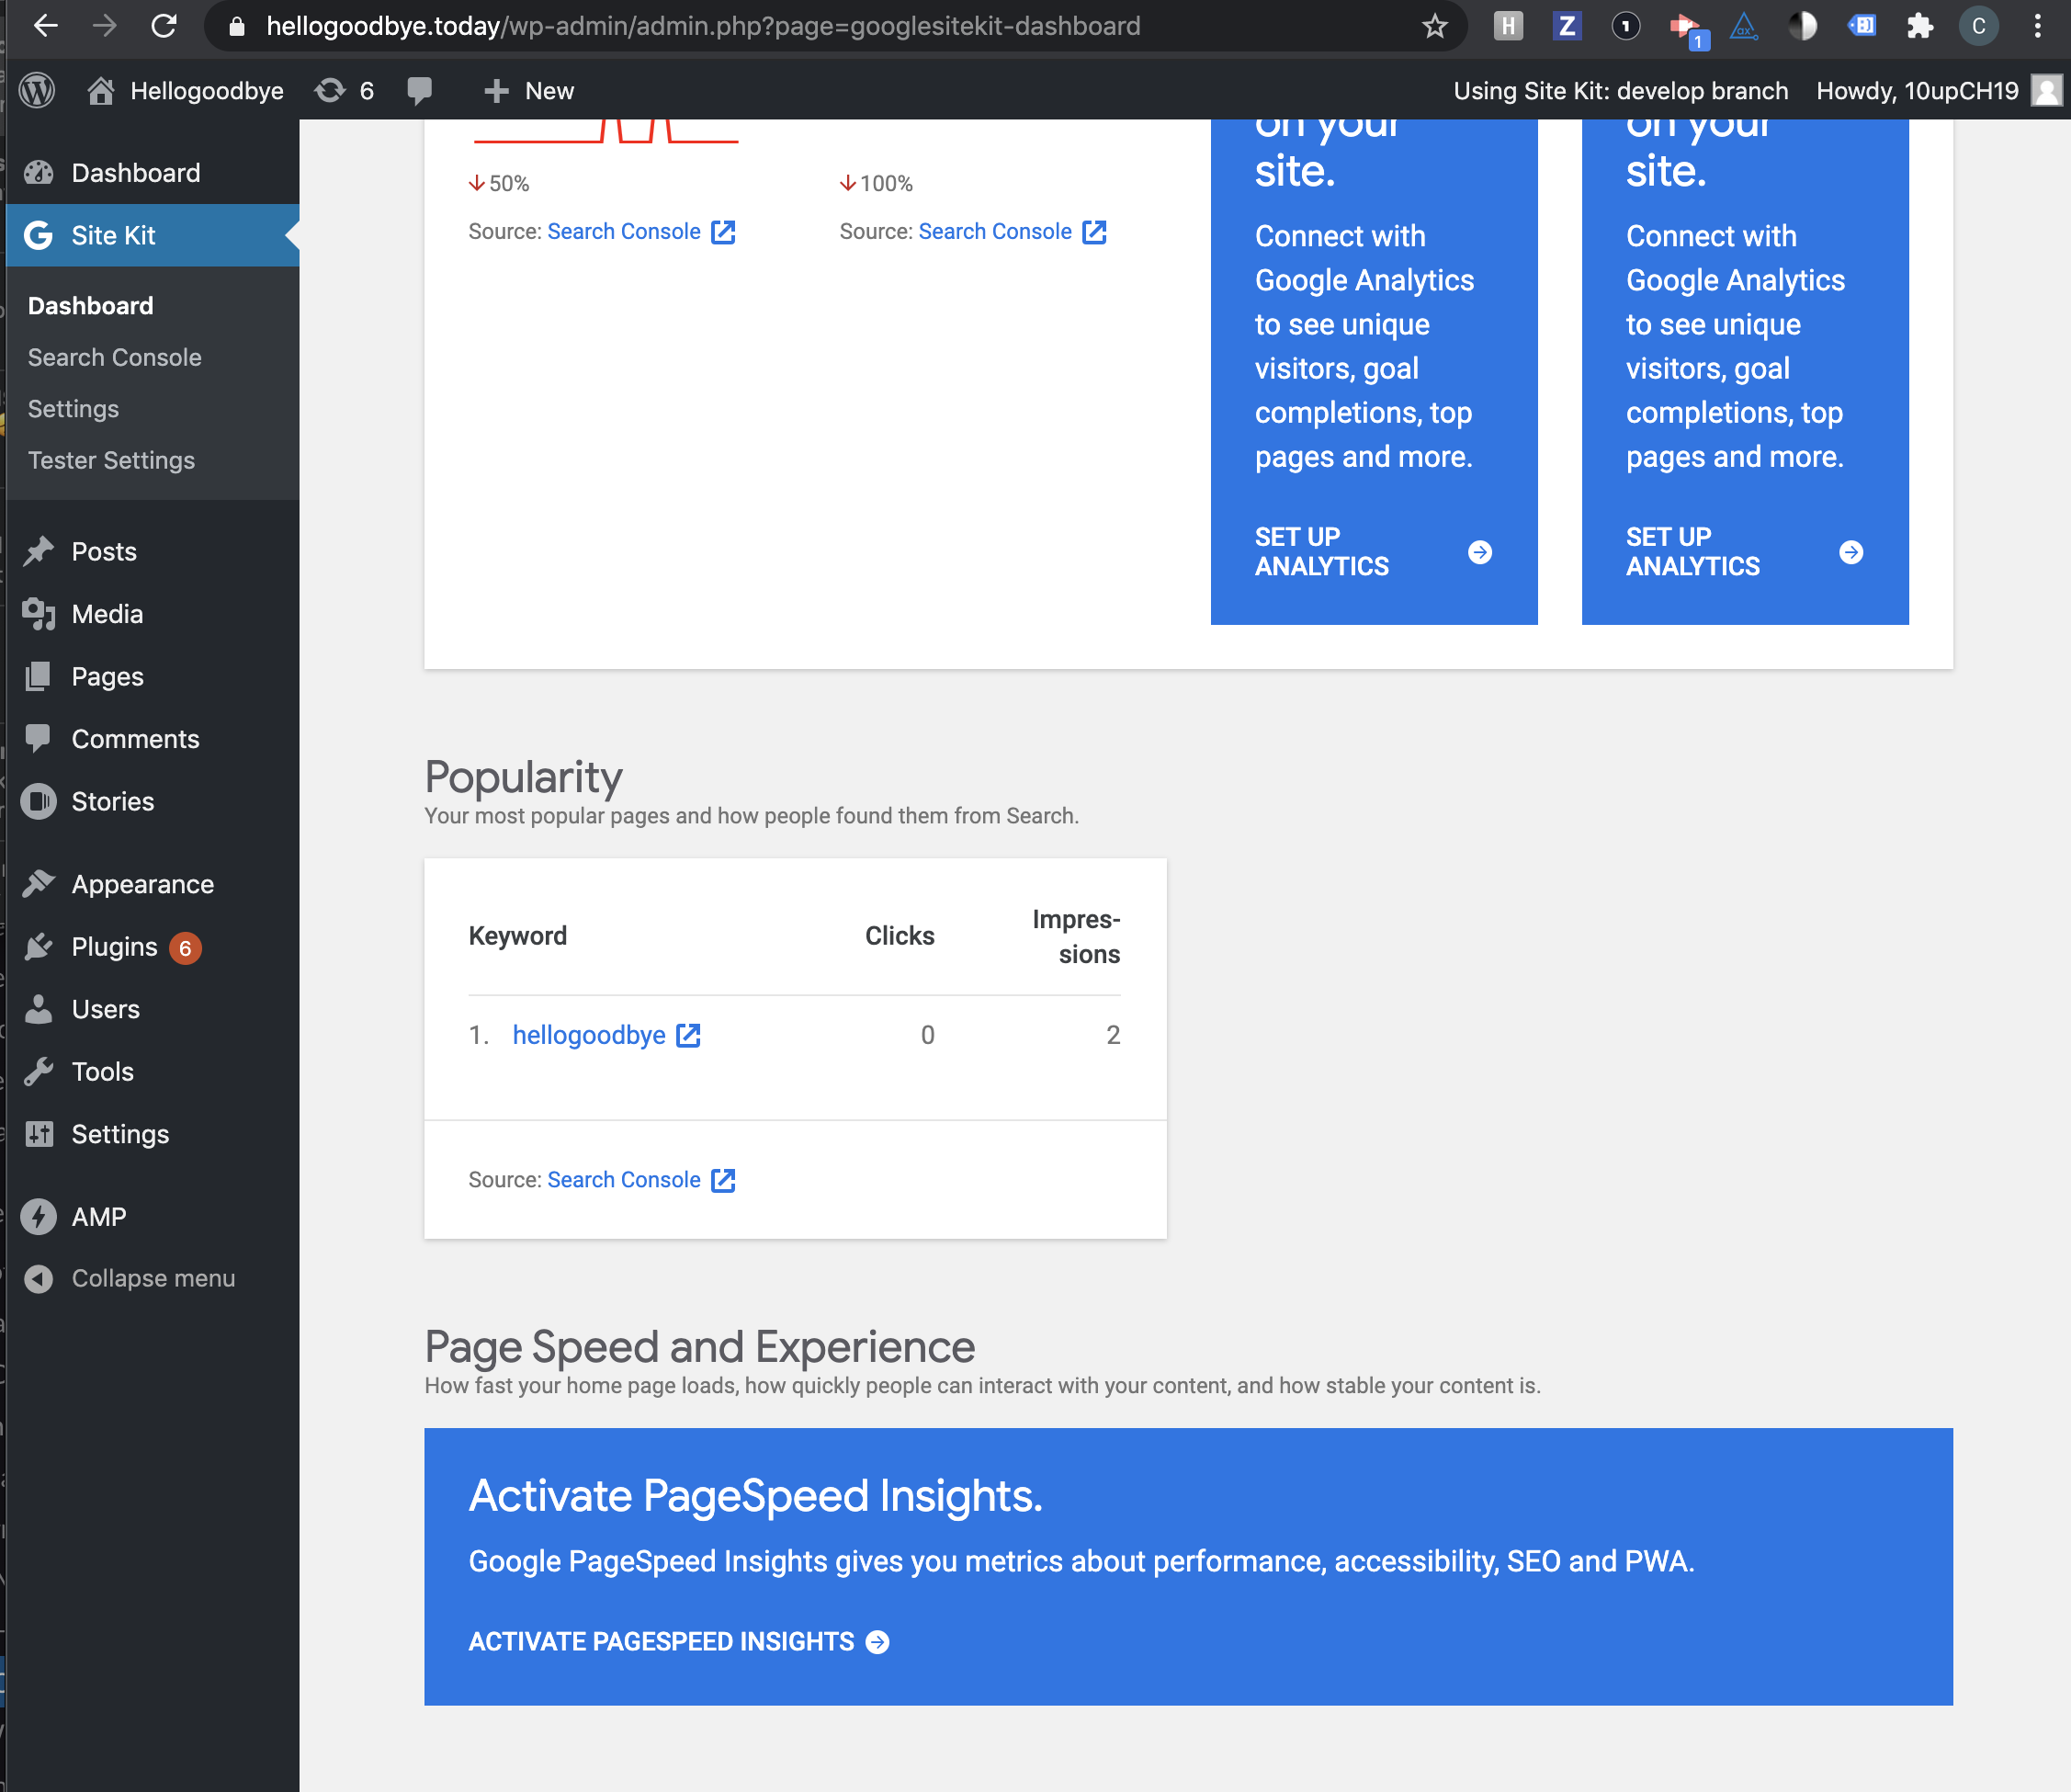Open the Tester Settings submenu item
Viewport: 2071px width, 1792px height.
111,461
